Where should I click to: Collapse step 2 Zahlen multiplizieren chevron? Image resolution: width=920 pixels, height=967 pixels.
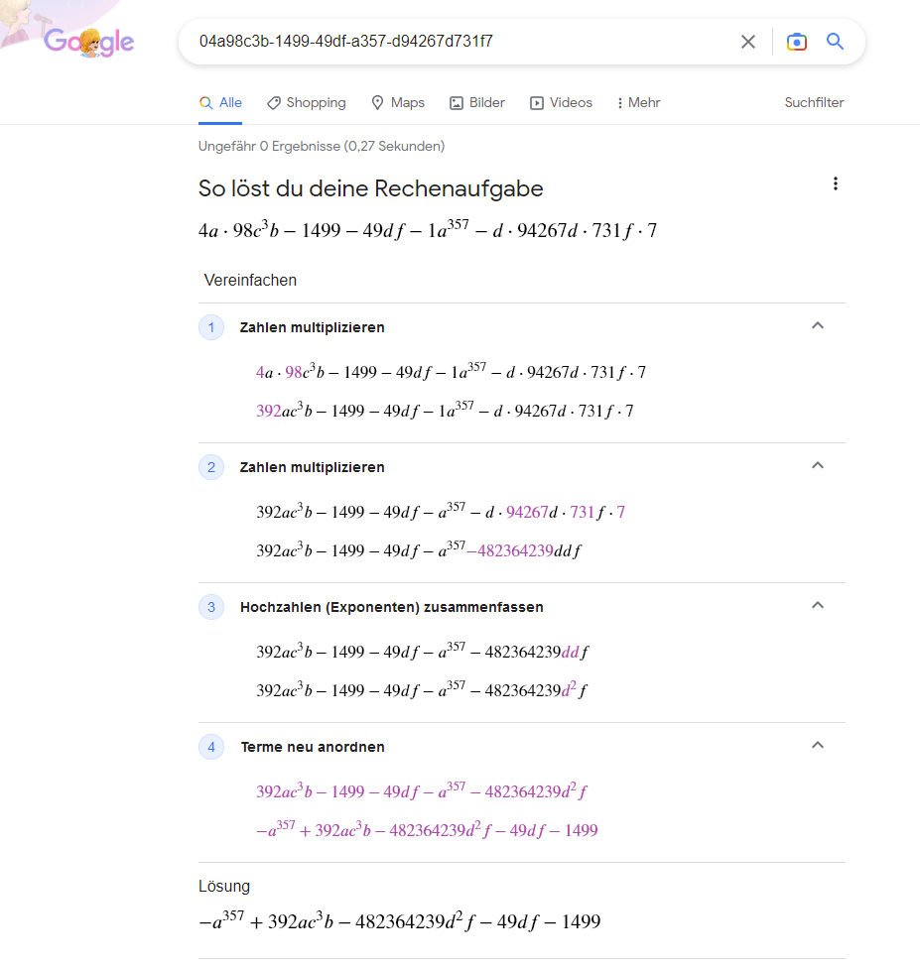pos(818,465)
